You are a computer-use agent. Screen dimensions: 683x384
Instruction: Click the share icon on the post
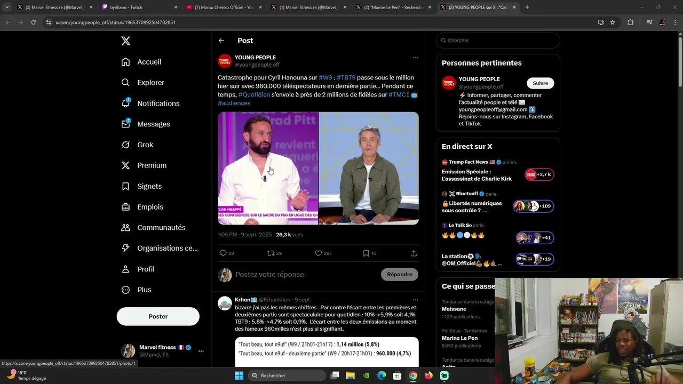tap(414, 253)
